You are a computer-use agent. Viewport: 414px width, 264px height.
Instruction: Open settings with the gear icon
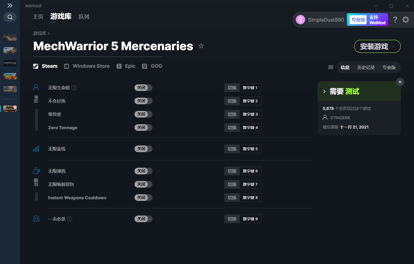click(x=406, y=20)
